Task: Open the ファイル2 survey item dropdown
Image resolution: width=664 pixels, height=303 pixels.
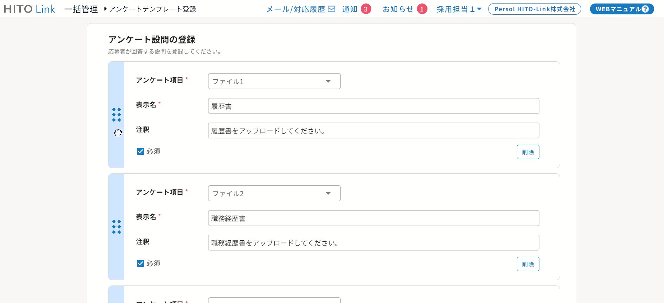Action: (274, 193)
